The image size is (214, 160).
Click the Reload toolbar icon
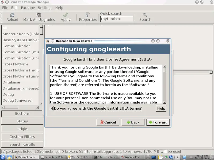point(12,15)
